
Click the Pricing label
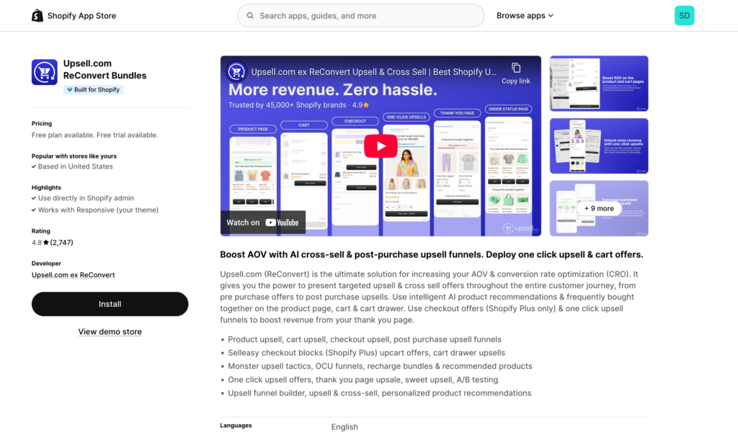click(41, 123)
